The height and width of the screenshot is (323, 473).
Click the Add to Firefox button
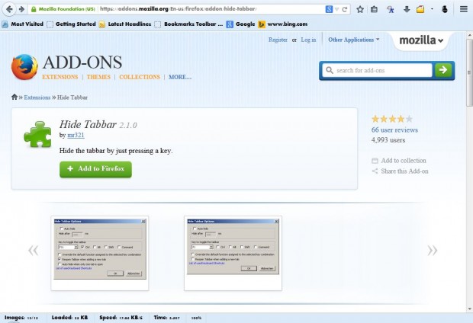click(x=95, y=168)
